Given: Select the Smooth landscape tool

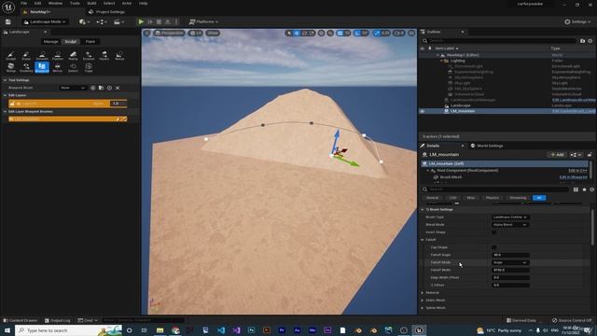Looking at the screenshot, I should tap(42, 56).
